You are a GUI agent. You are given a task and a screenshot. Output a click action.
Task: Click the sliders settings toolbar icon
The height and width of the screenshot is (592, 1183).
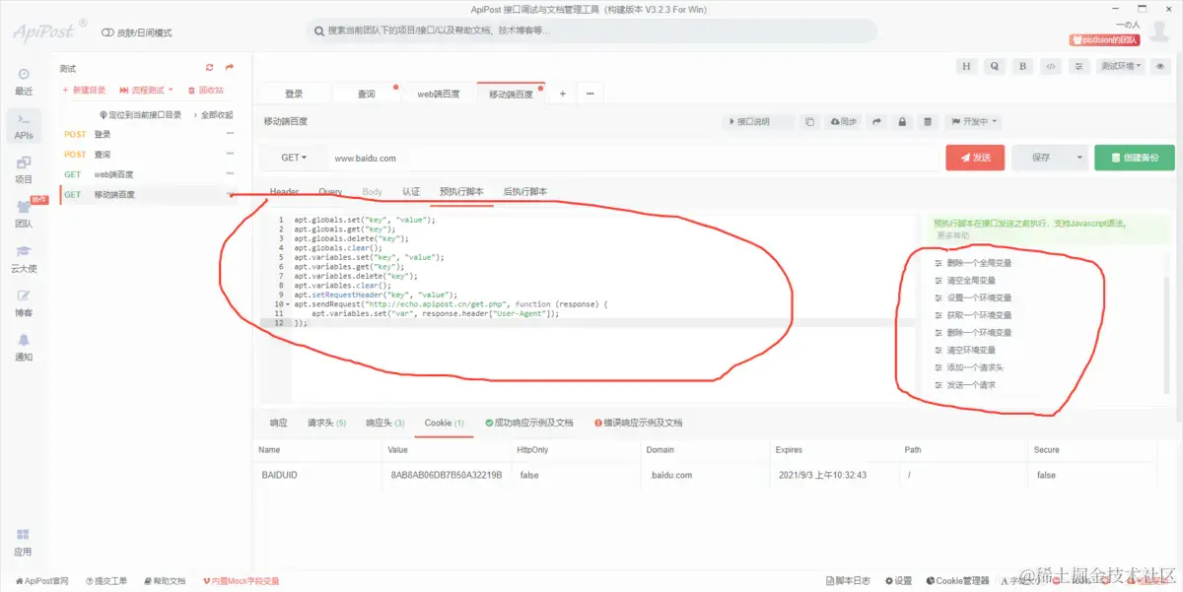tap(1079, 66)
